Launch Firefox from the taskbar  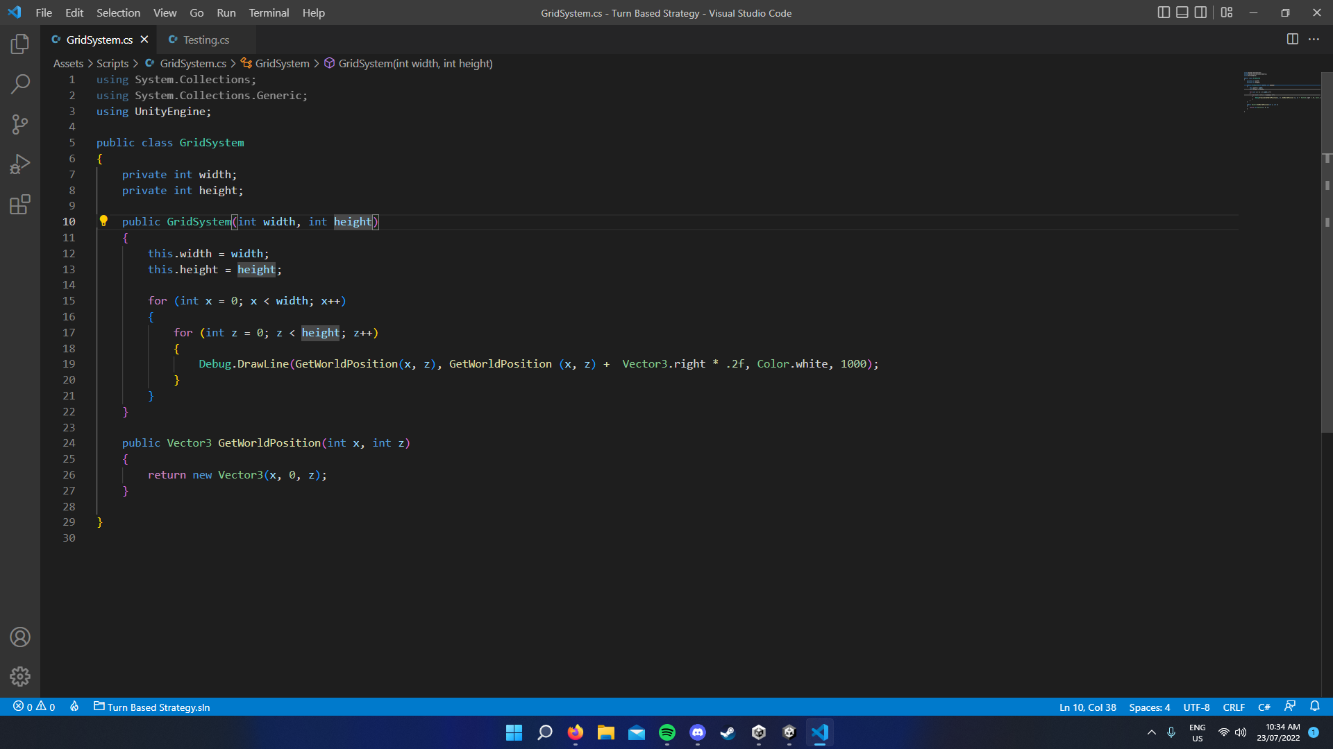tap(576, 732)
